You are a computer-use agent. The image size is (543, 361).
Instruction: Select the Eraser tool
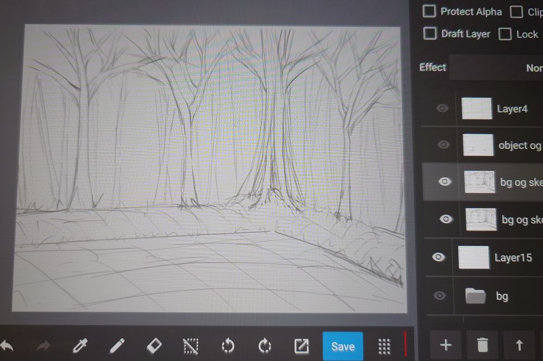point(155,345)
